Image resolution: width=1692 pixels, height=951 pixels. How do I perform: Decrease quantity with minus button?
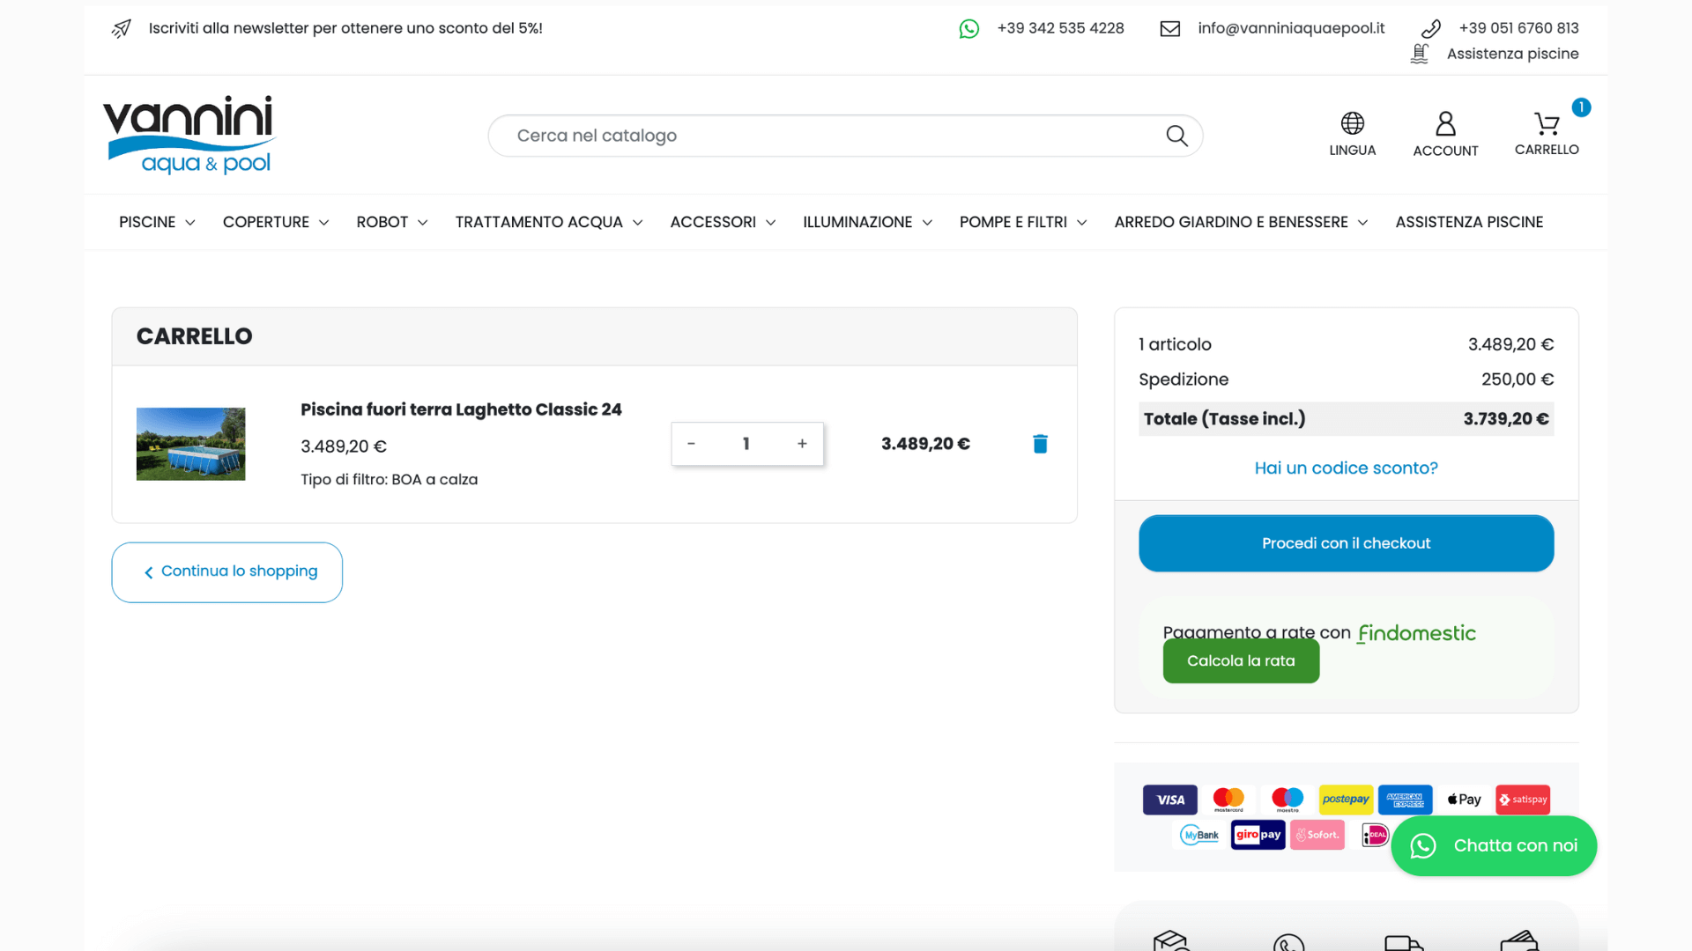point(691,444)
